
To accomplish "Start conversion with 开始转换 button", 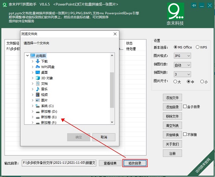I will 172,135.
